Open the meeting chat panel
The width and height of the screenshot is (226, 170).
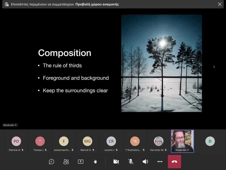pyautogui.click(x=51, y=162)
